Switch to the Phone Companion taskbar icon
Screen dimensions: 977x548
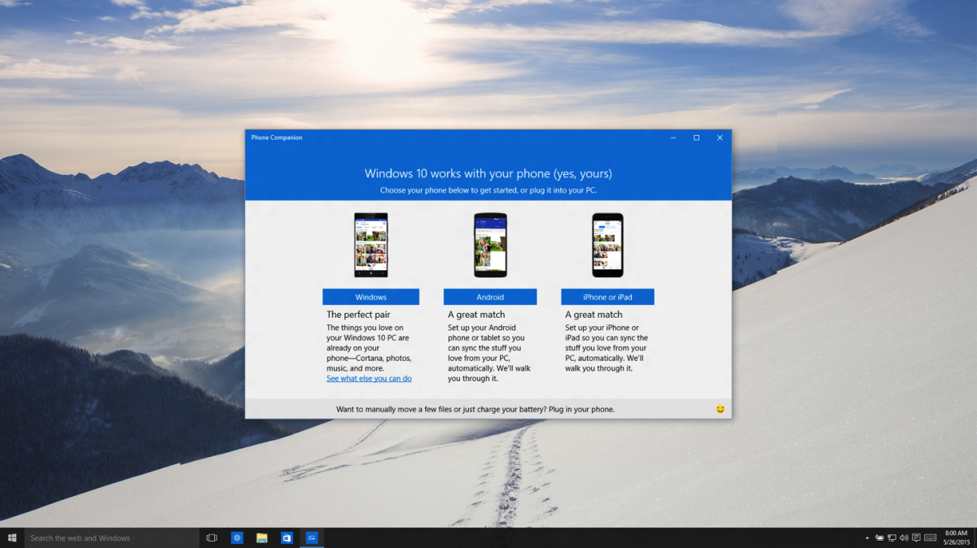click(312, 537)
